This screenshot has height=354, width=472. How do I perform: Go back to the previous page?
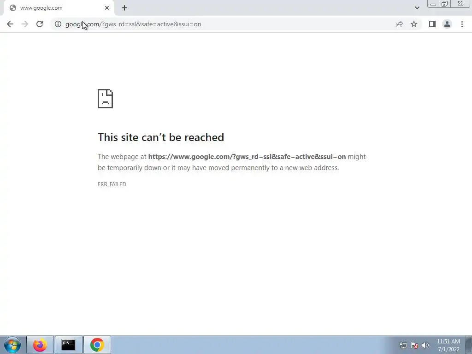pyautogui.click(x=10, y=24)
